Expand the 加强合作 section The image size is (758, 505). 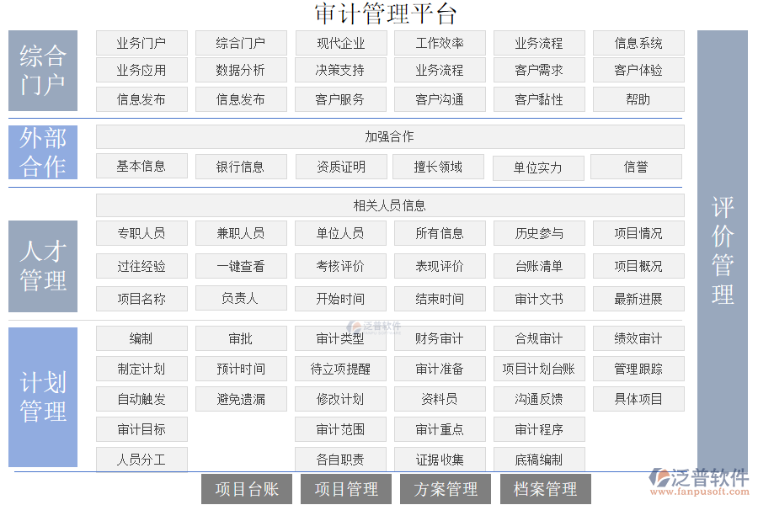[389, 136]
